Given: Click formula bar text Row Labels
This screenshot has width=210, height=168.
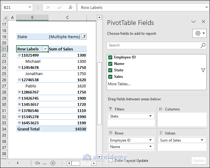Looking at the screenshot, I should 92,7.
